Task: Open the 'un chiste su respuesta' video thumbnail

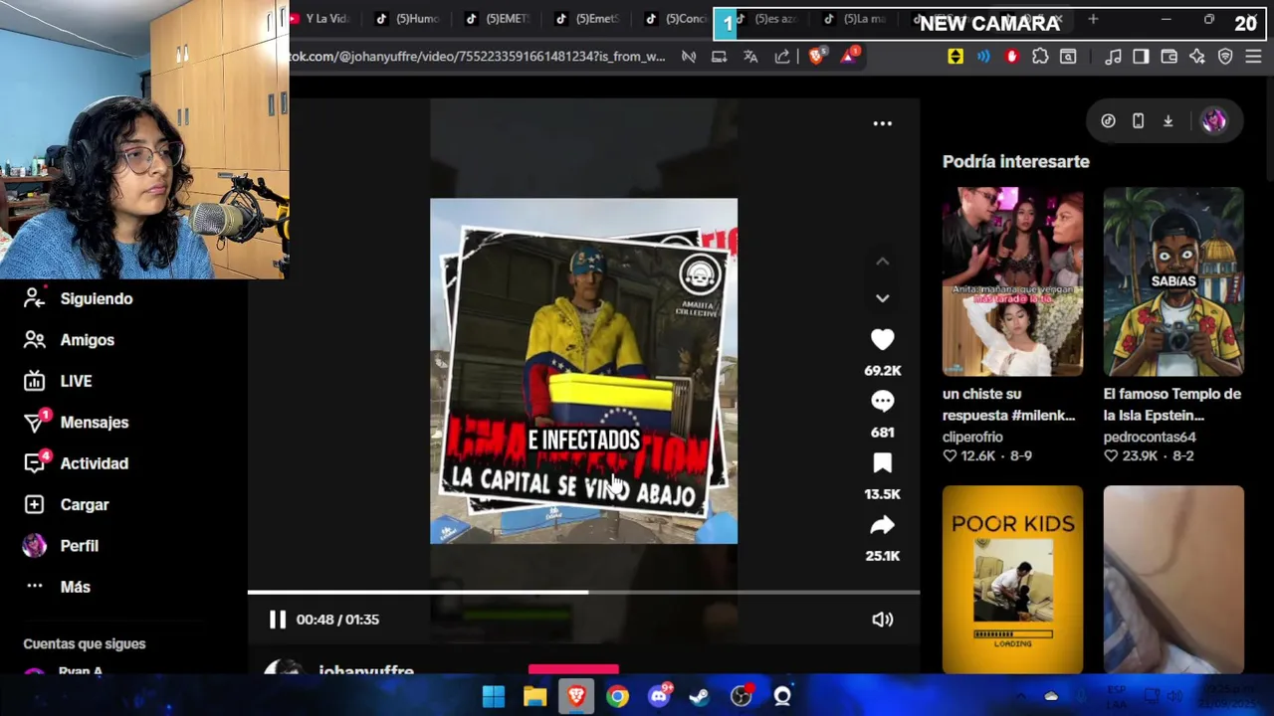Action: pyautogui.click(x=1012, y=281)
